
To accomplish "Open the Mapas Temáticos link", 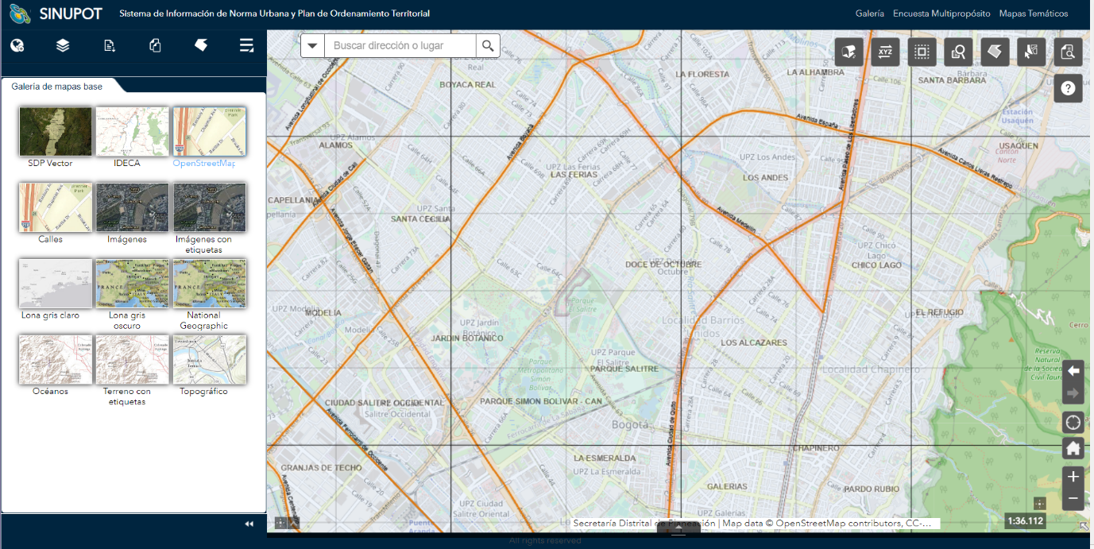I will 1034,14.
